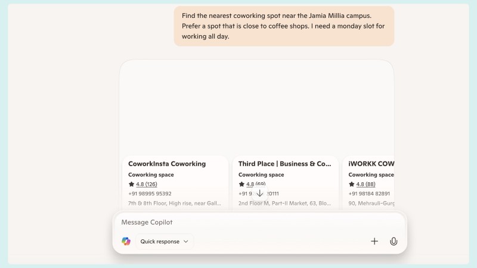
Task: Start voice input with the microphone icon
Action: pyautogui.click(x=394, y=241)
